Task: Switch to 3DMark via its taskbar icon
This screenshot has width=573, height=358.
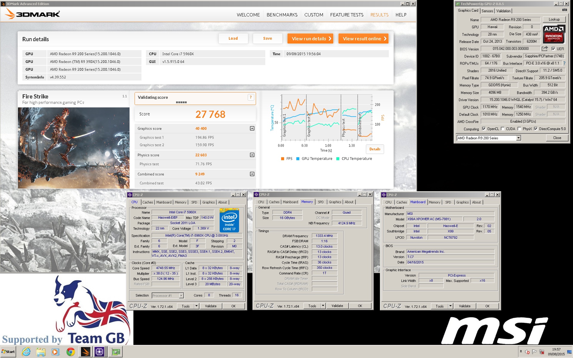Action: click(x=85, y=352)
